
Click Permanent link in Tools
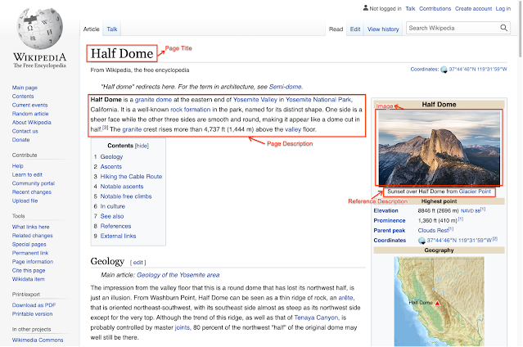tap(30, 253)
